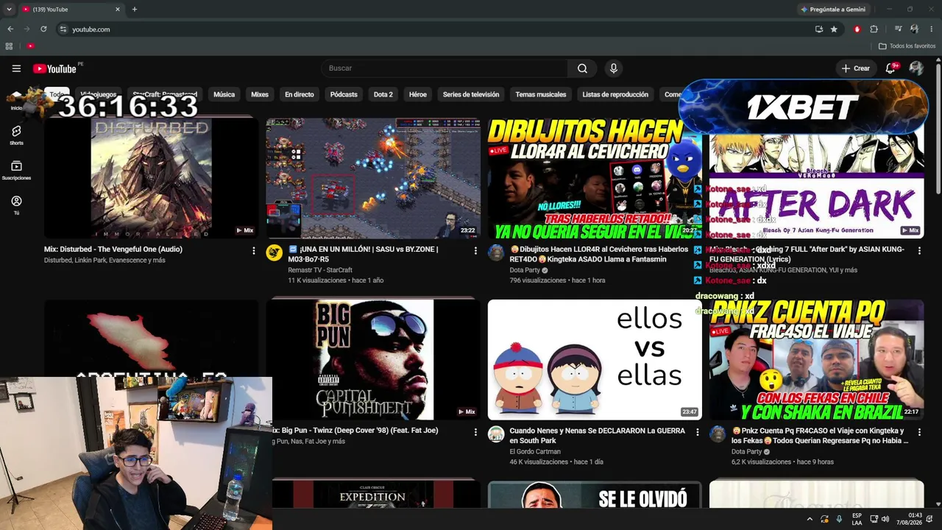Switch input language ESP LAA
This screenshot has height=530, width=942.
point(857,519)
